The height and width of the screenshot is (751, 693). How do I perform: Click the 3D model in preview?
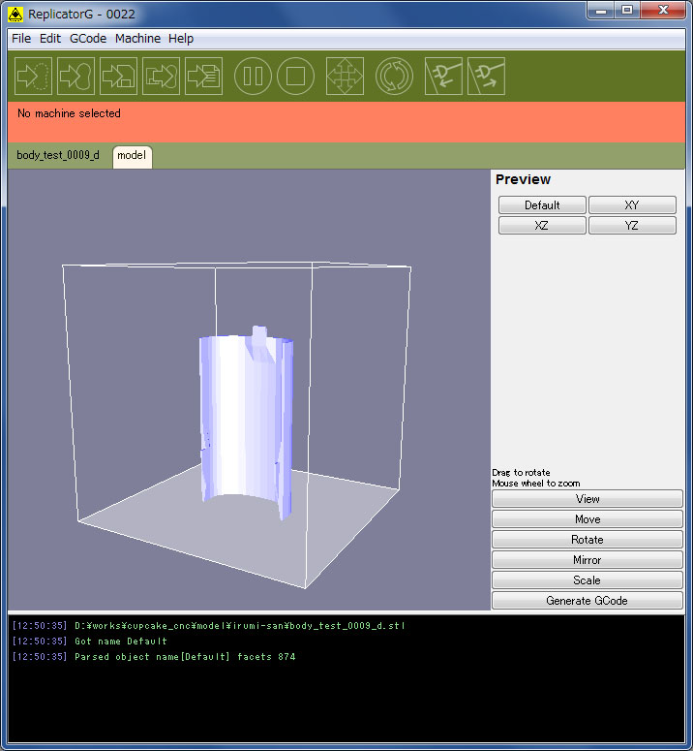tap(244, 422)
